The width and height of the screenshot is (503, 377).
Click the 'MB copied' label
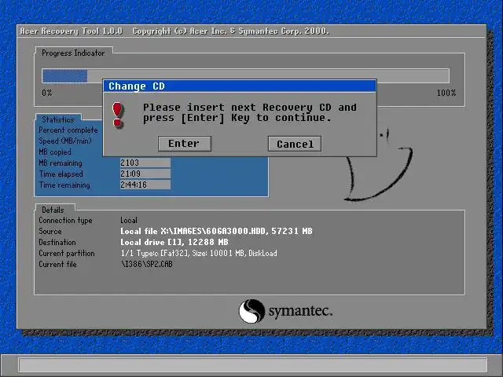(55, 152)
